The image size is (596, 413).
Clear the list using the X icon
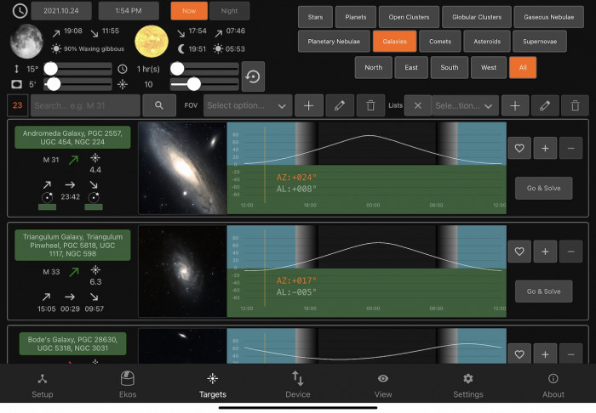pyautogui.click(x=417, y=105)
